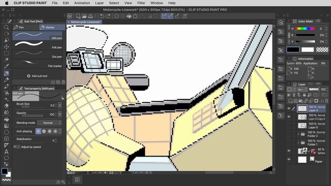Select the Balloon tool
331x186 pixels.
pos(6,158)
